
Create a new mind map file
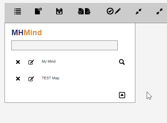[x=38, y=11]
